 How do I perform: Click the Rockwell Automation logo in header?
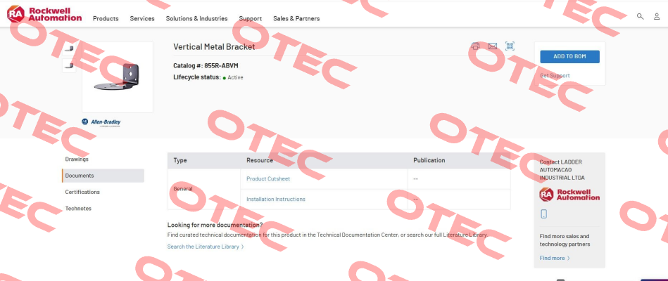coord(44,14)
